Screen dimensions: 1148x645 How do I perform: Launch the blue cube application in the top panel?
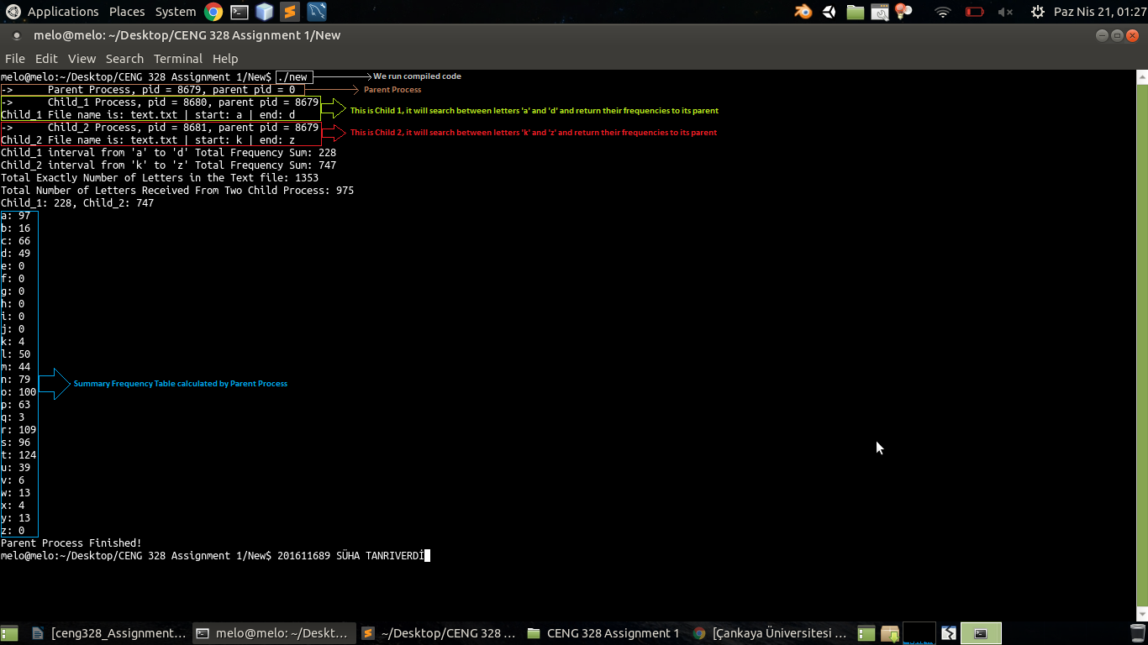(264, 12)
